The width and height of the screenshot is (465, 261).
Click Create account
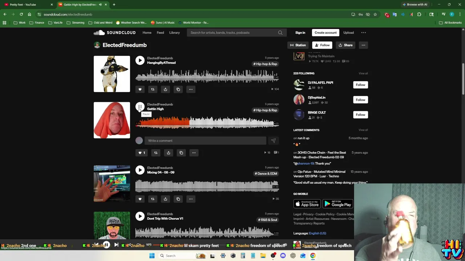[x=325, y=33]
